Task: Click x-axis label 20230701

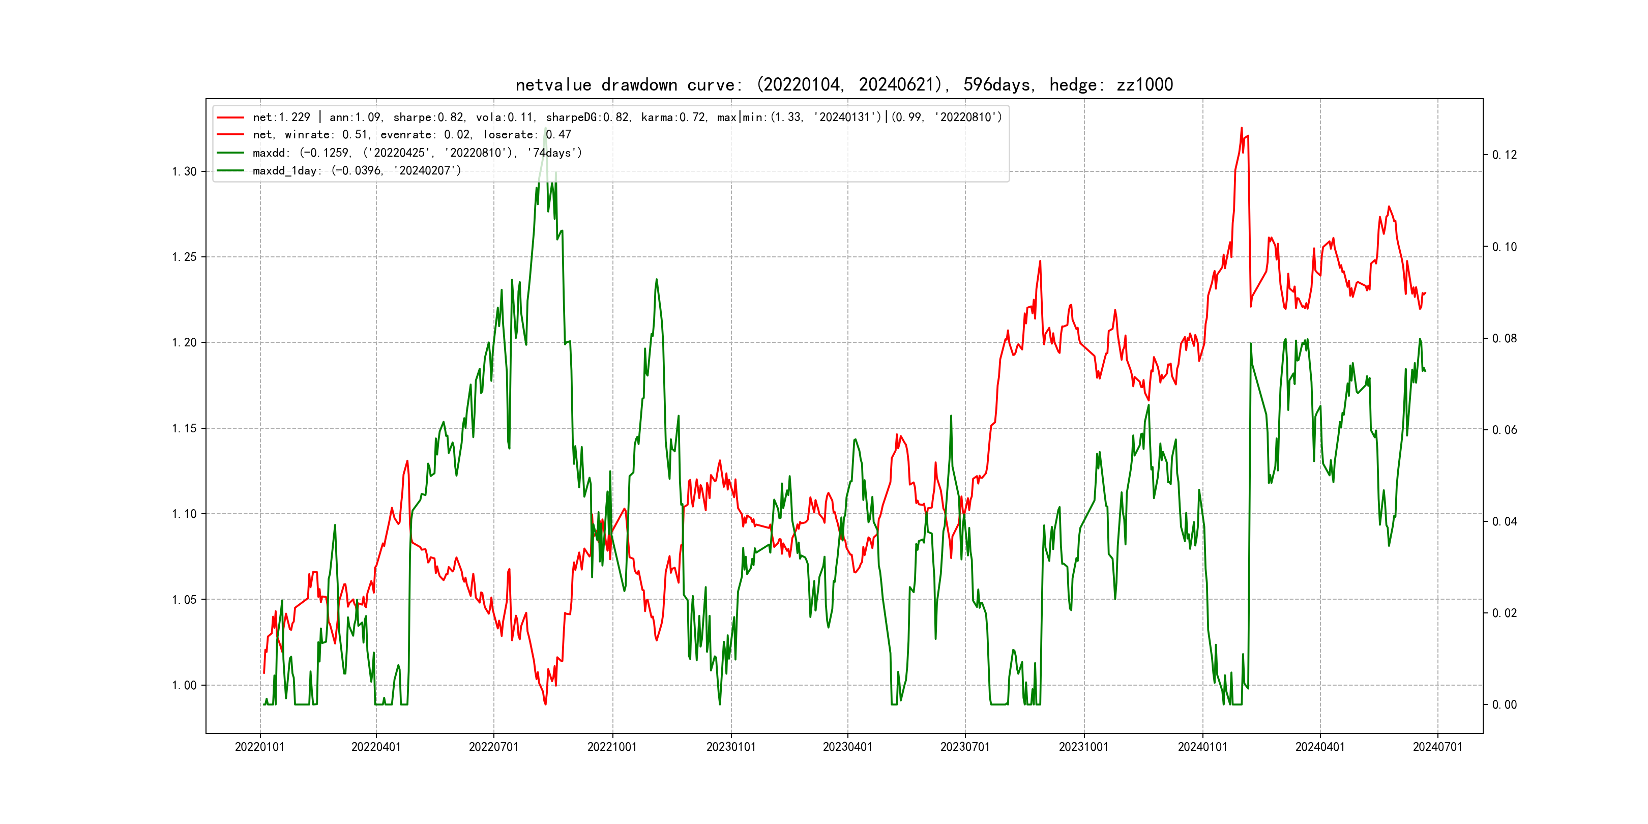Action: [x=965, y=747]
